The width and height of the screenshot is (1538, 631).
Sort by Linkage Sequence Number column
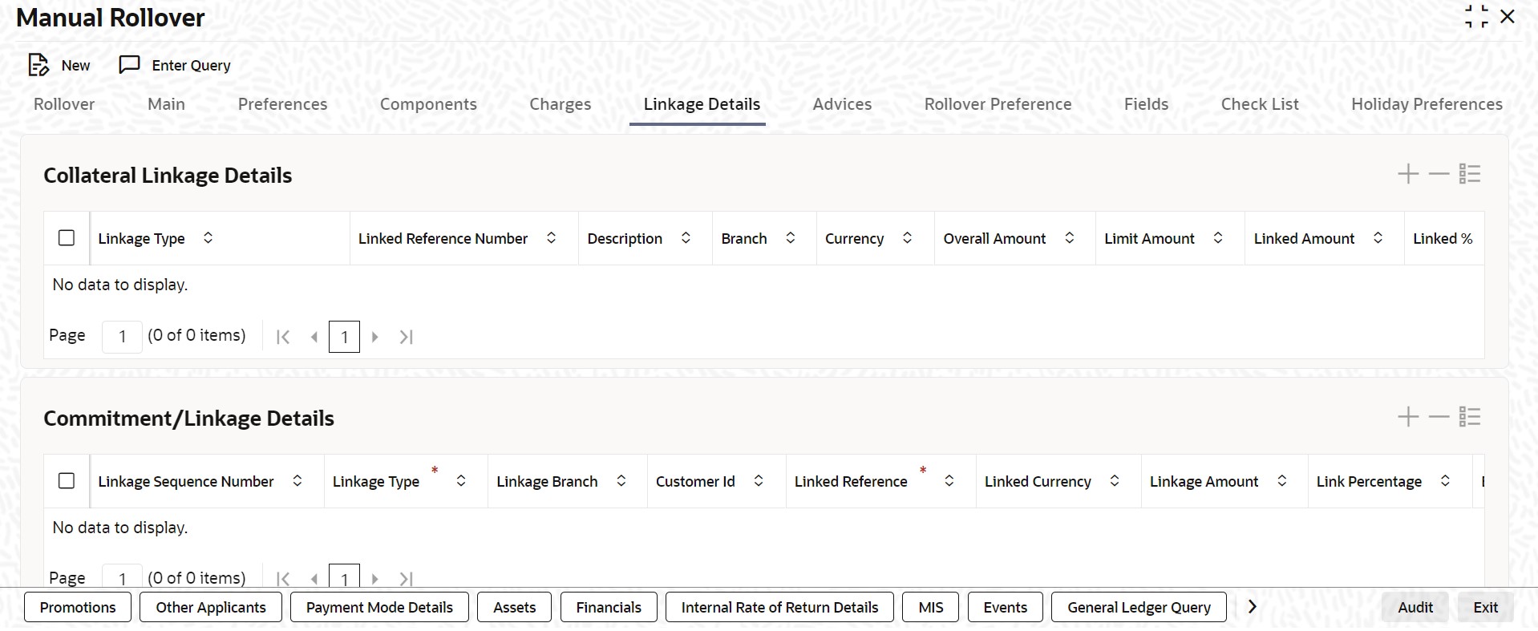point(297,481)
